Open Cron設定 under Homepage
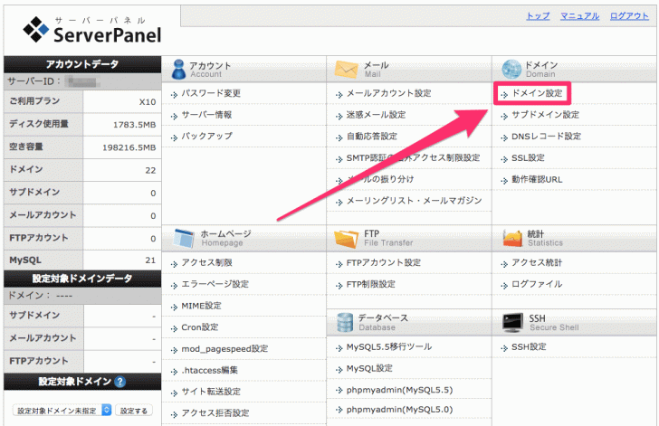This screenshot has height=426, width=659. coord(200,327)
